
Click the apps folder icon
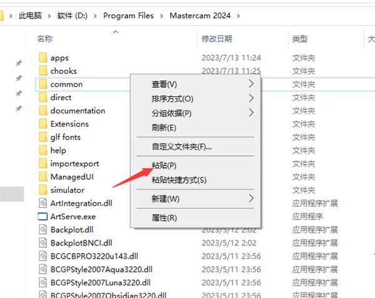[43, 58]
